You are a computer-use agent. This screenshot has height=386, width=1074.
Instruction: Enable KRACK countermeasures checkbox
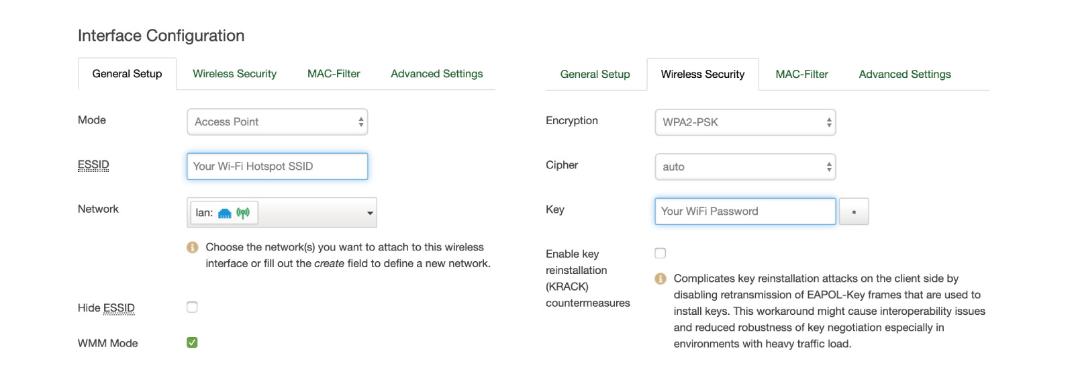[661, 253]
